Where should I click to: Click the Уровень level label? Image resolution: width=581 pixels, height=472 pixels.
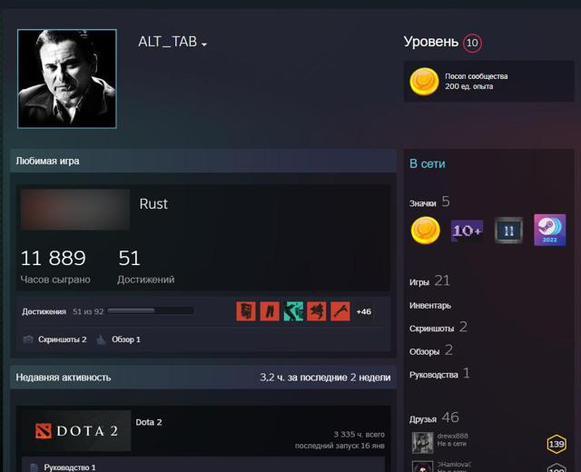[x=431, y=42]
